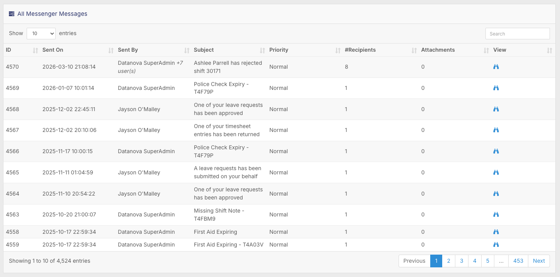Viewport: 560px width, 277px height.
Task: Click timestamp 2025-12-02 22:45:11
Action: click(x=69, y=109)
